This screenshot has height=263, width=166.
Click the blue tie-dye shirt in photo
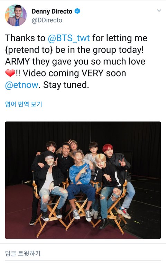(80, 174)
